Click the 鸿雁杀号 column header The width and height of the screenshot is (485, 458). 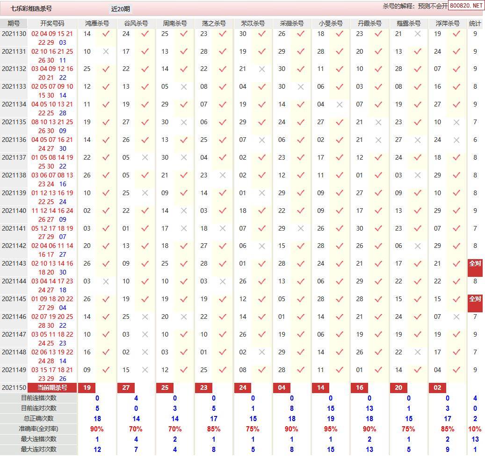coord(97,23)
